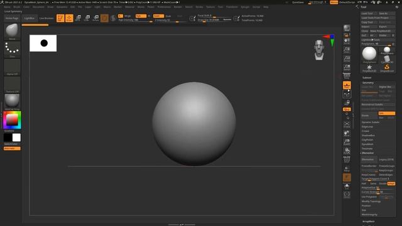
Task: Click the head camera navigation widget
Action: coord(319,50)
